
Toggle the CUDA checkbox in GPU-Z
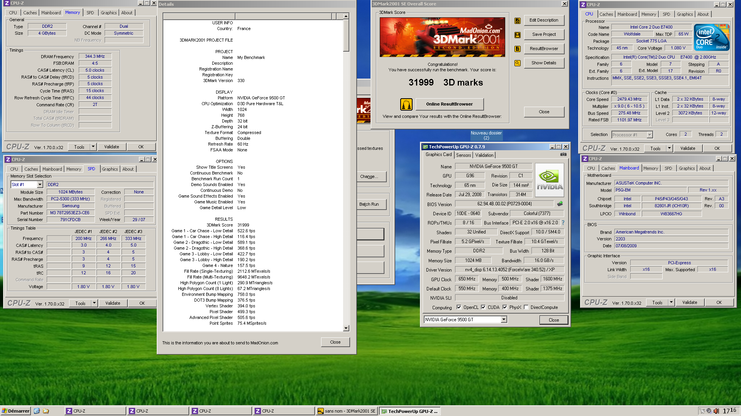[x=483, y=307]
